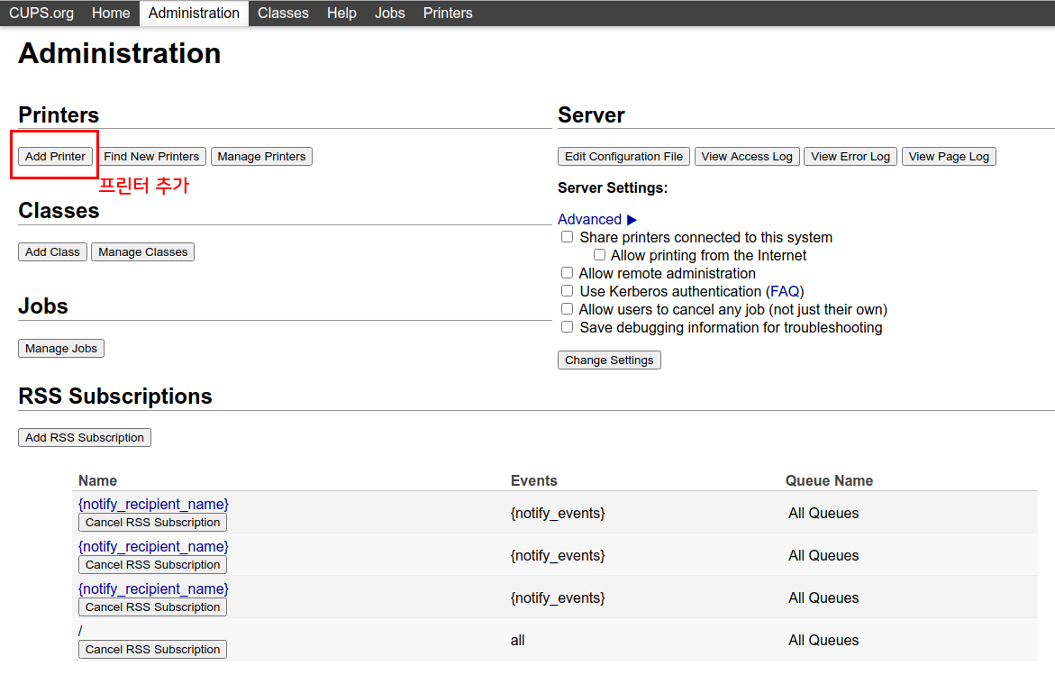Go to the Jobs navigation tab
1055x684 pixels.
coord(389,13)
